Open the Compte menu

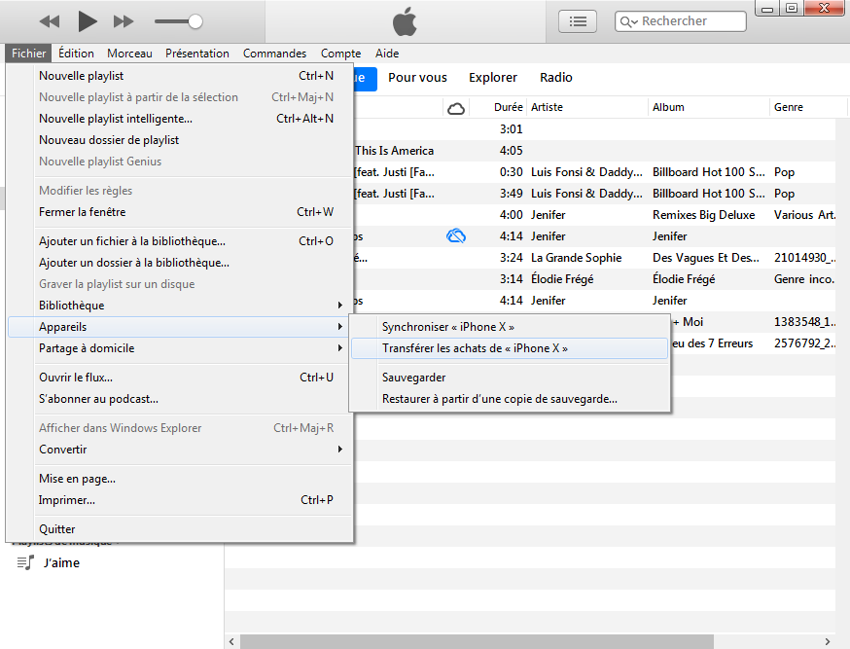(x=340, y=54)
